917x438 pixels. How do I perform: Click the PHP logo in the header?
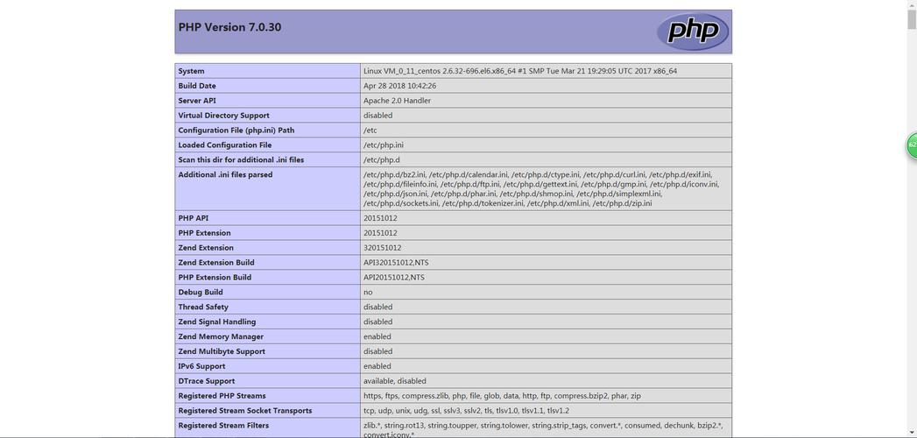[693, 31]
